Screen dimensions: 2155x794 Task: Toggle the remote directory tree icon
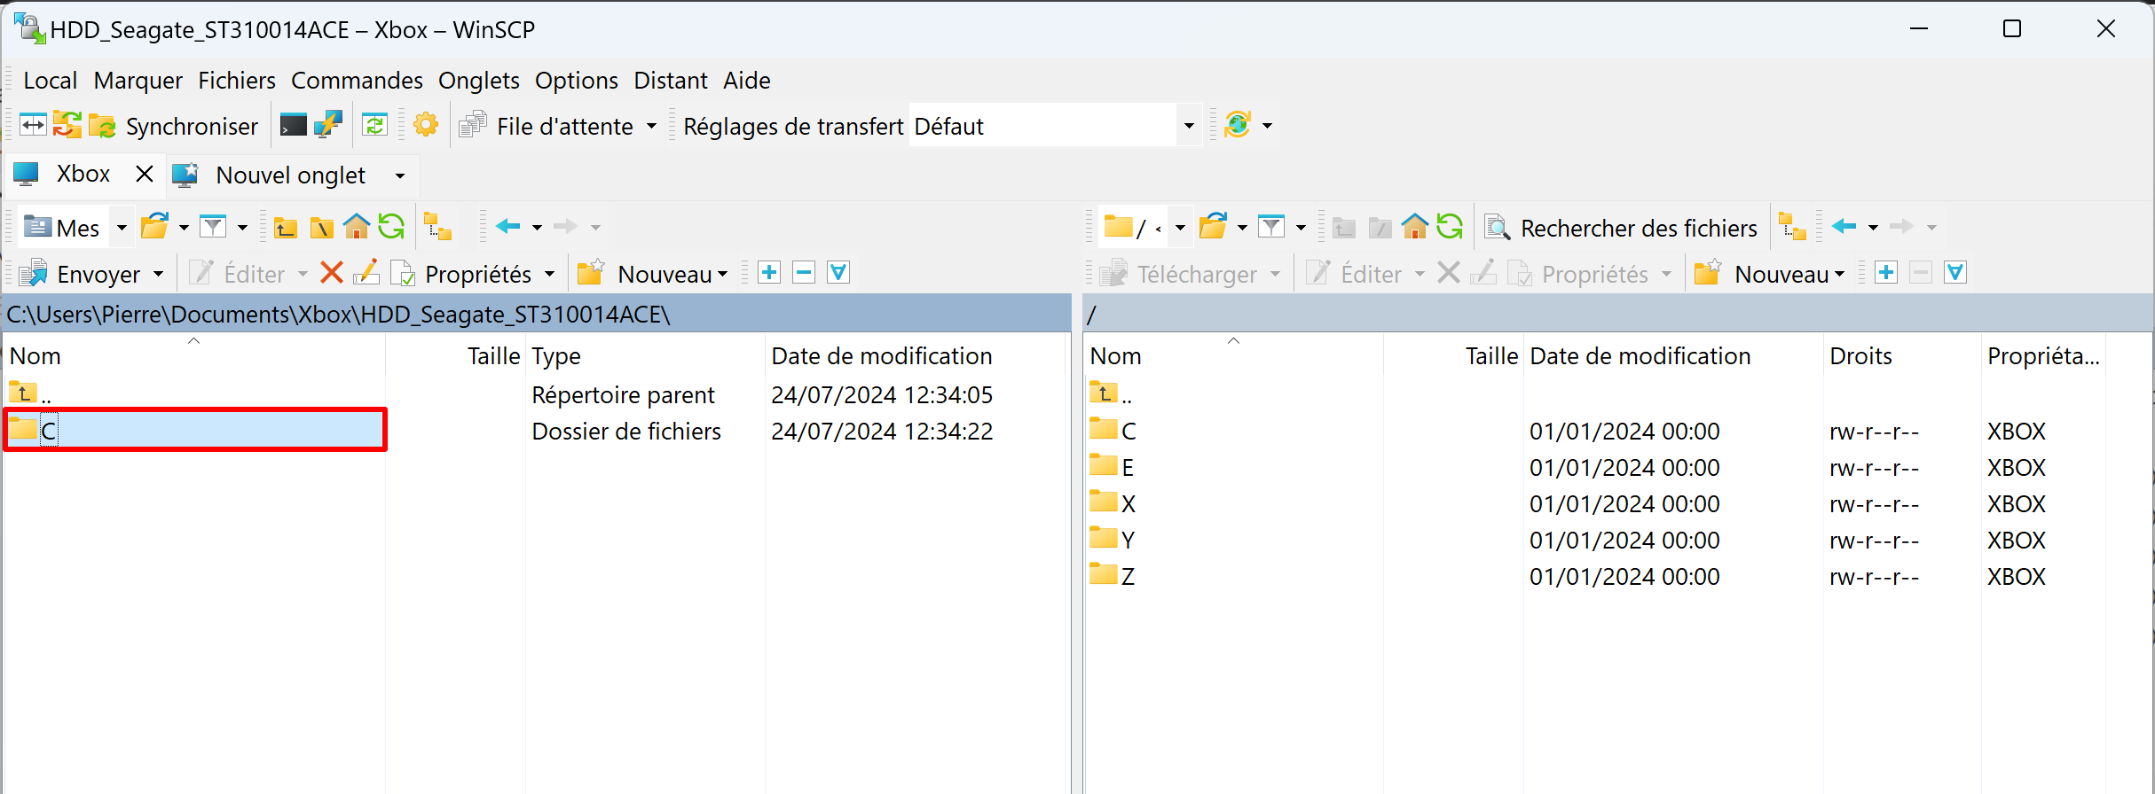click(x=1793, y=227)
